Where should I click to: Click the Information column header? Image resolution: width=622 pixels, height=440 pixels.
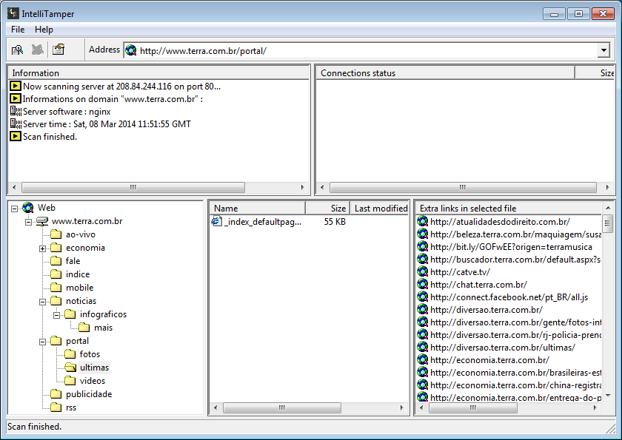(158, 73)
